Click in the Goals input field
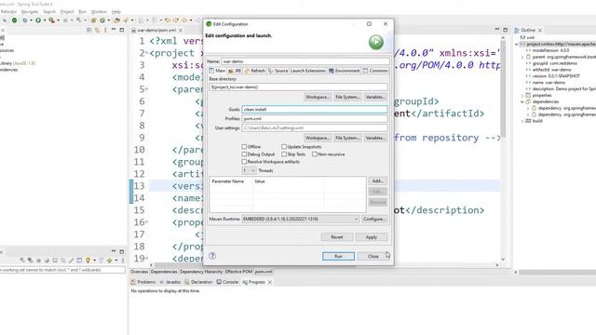 point(315,110)
